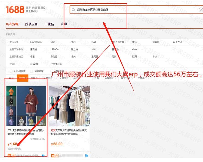
Task: Select yellow T-shirt thumbnail
Action: coord(31,121)
